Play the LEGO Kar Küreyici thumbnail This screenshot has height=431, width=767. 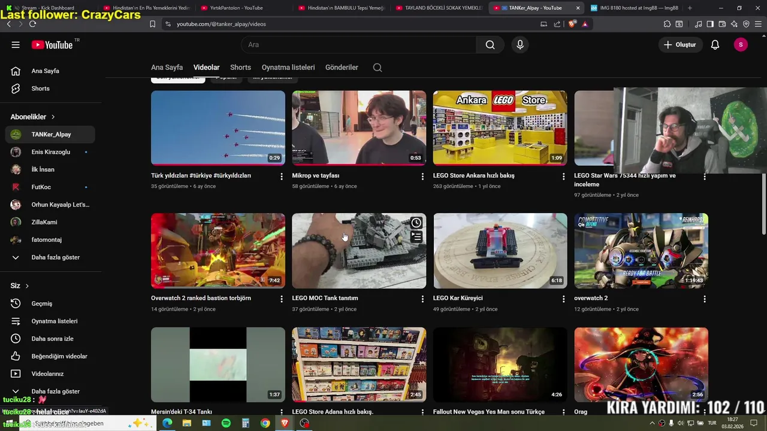pos(500,251)
